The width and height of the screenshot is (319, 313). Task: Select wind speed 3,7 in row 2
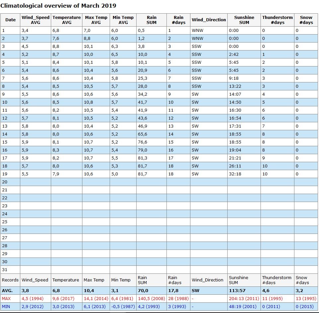[x=25, y=39]
